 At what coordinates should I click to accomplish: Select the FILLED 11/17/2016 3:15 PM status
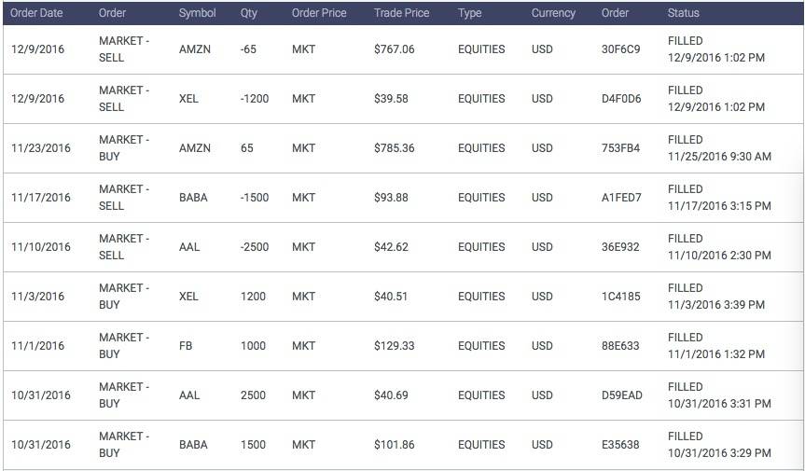coord(719,198)
